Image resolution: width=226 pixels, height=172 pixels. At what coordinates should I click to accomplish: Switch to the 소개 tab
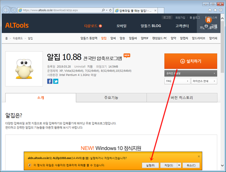[41, 98]
